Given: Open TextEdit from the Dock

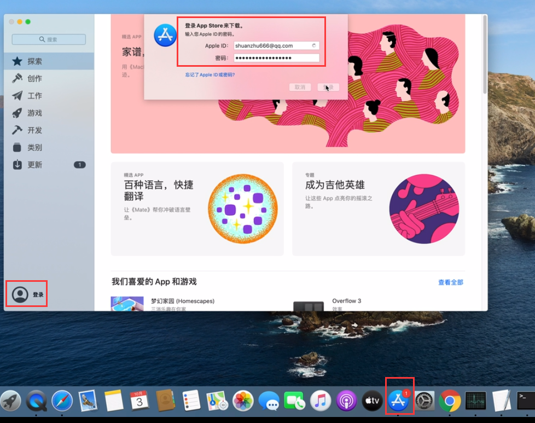Looking at the screenshot, I should (x=502, y=401).
